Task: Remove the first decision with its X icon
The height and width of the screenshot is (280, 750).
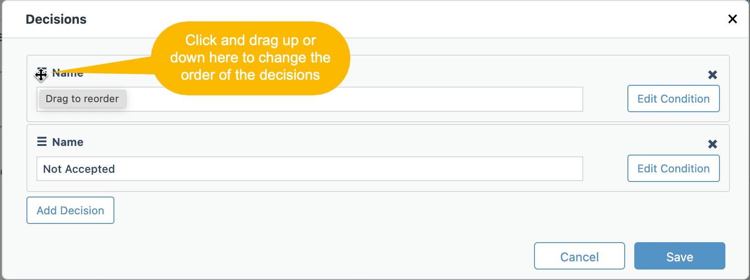Action: [x=713, y=75]
